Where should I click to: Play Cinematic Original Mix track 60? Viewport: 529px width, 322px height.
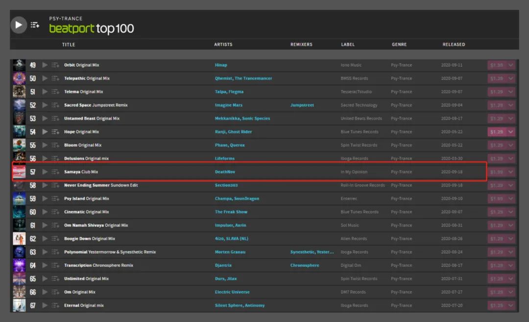pos(45,212)
